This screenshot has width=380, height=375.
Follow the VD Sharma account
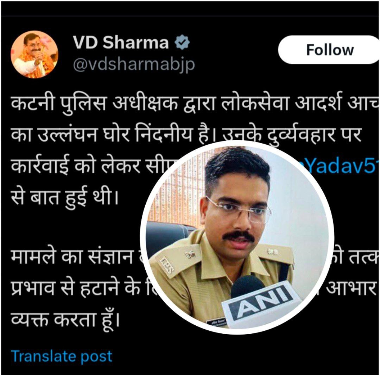point(330,50)
